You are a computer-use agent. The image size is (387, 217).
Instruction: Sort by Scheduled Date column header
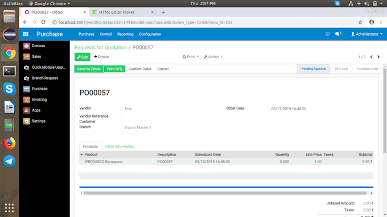click(208, 155)
